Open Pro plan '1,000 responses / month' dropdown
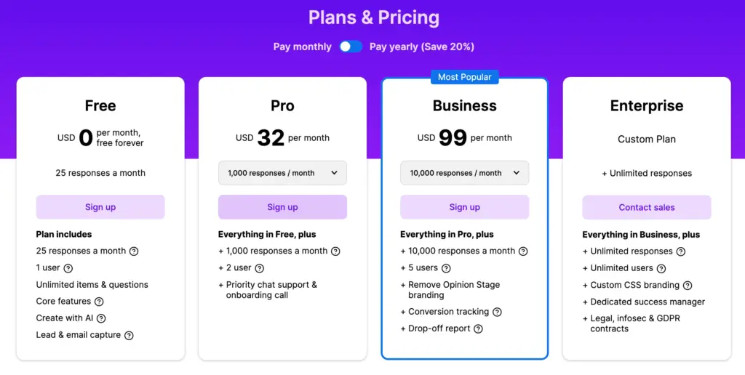The width and height of the screenshot is (745, 375). 282,173
